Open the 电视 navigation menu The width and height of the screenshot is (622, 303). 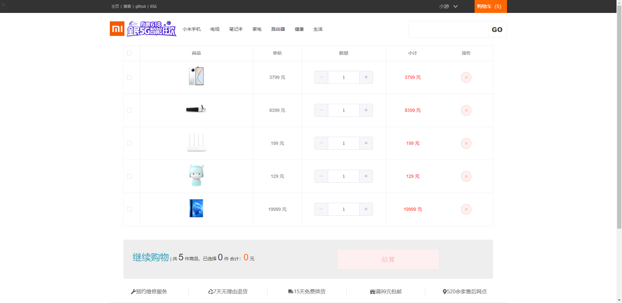(x=215, y=29)
